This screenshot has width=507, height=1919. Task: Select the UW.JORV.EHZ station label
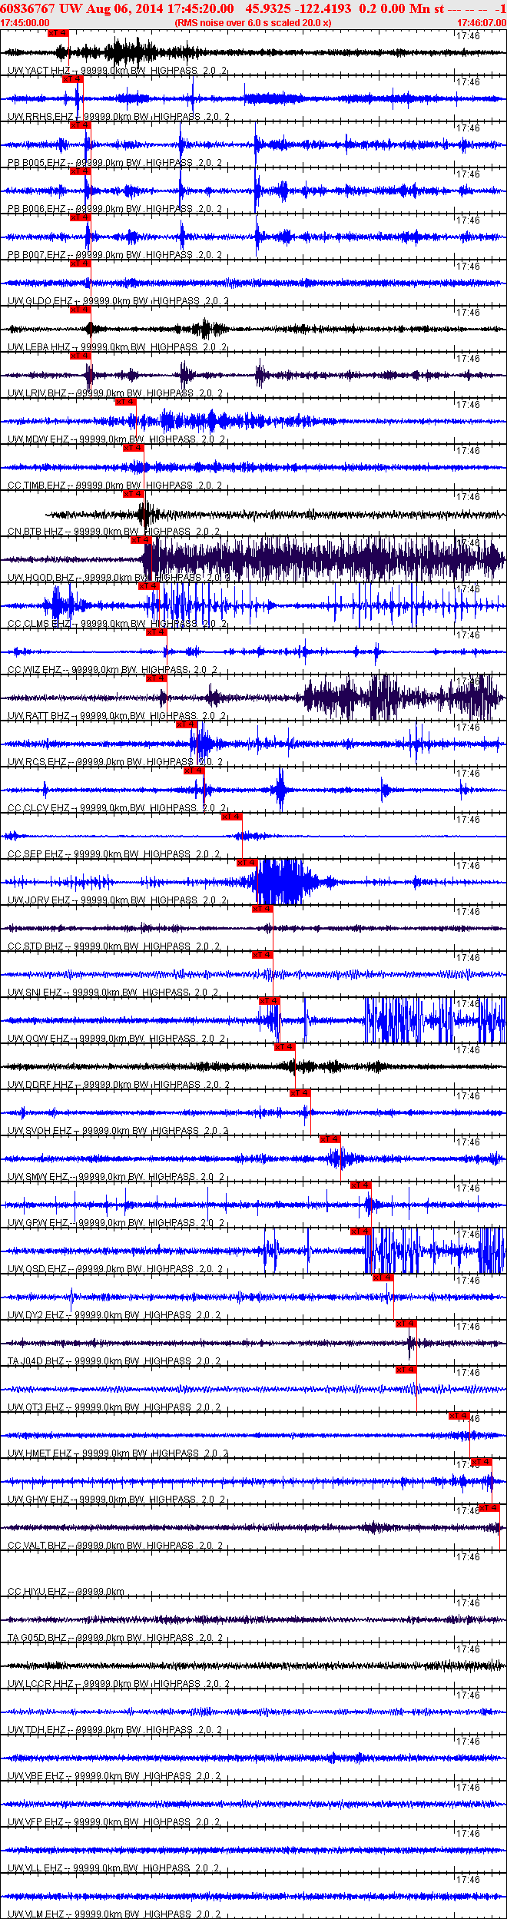click(38, 900)
